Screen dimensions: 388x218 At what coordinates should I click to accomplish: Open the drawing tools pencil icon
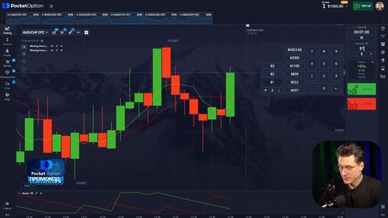tap(70, 32)
